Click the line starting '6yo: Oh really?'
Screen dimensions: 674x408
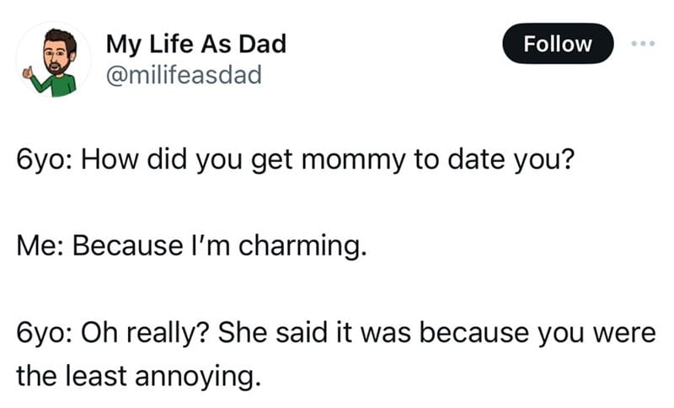coord(336,333)
